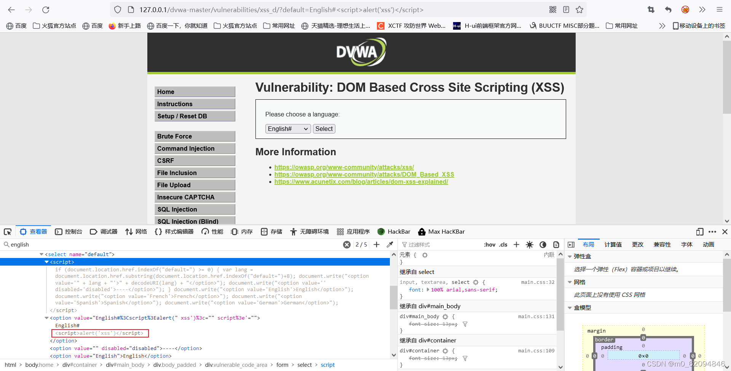Switch to the 字体 (Fonts) sidebar tab
Screen dimensions: 731x371
pos(687,245)
